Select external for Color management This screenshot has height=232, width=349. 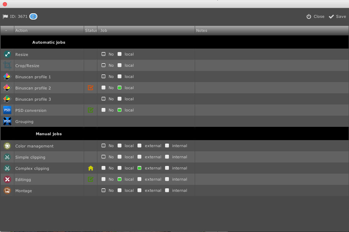click(140, 146)
